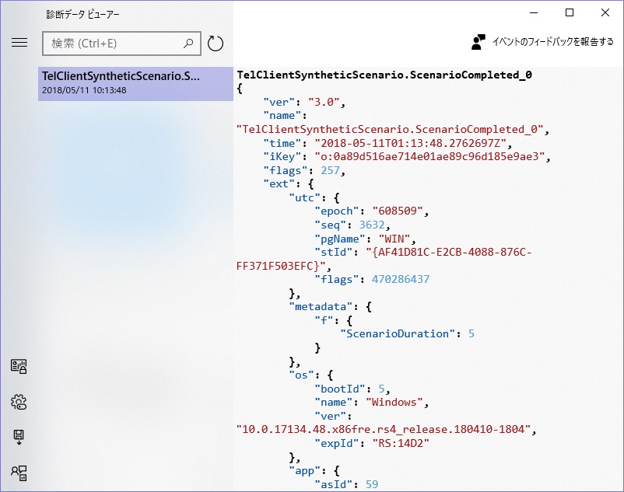624x492 pixels.
Task: Click the event timestamp 2018/05/11 10:13:48
Action: pyautogui.click(x=84, y=90)
